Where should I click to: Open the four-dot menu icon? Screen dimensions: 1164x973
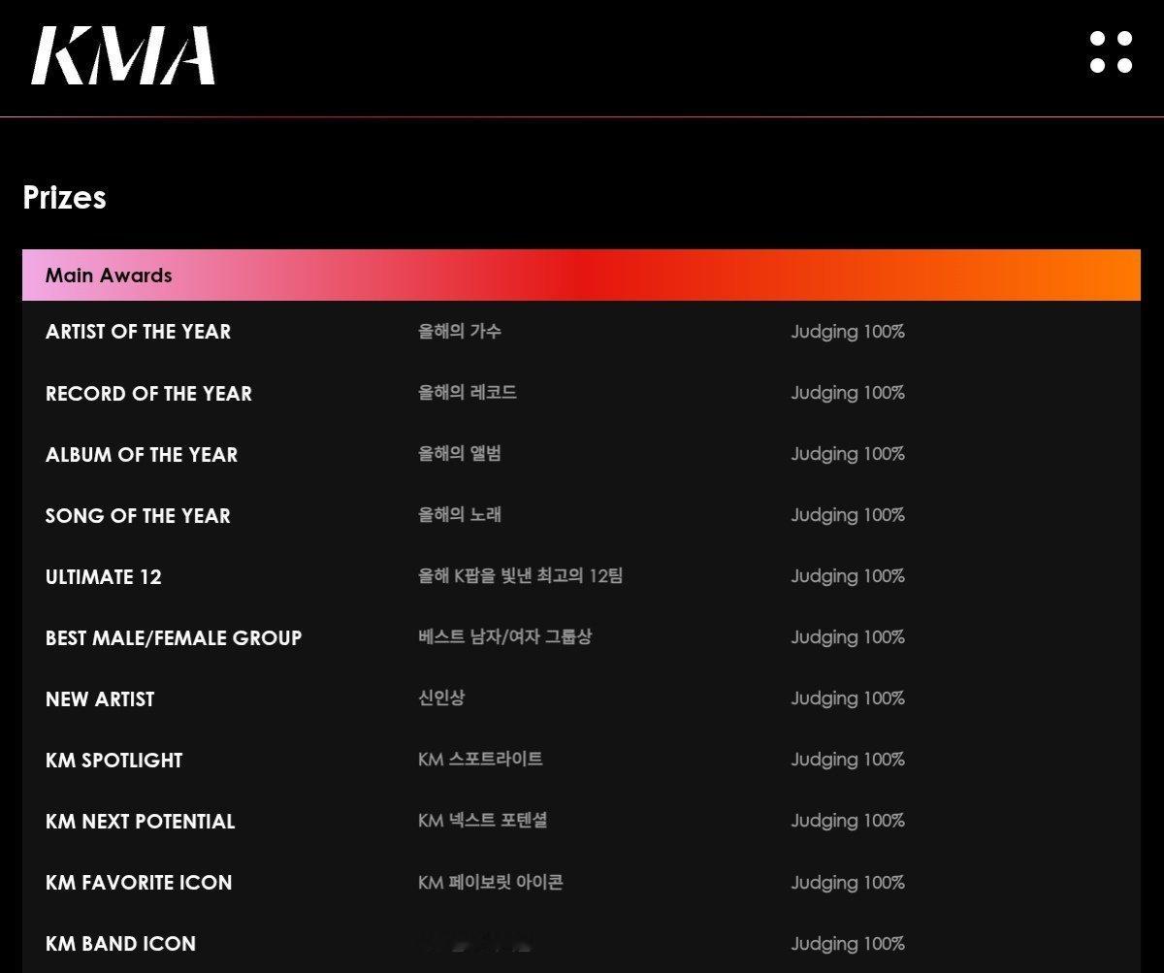(x=1111, y=52)
